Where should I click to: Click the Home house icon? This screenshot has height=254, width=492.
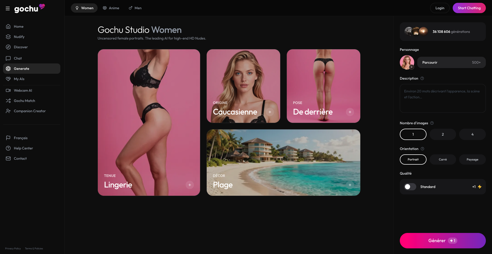click(x=8, y=26)
